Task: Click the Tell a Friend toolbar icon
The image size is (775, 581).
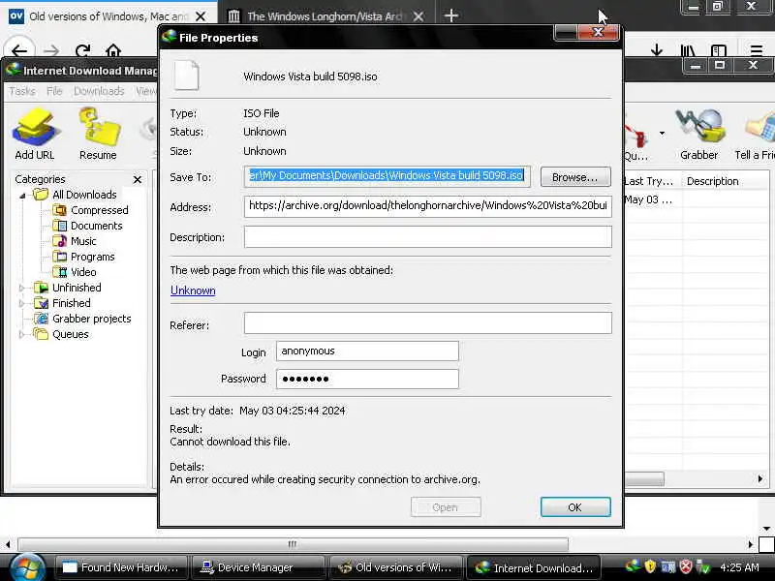Action: click(756, 135)
